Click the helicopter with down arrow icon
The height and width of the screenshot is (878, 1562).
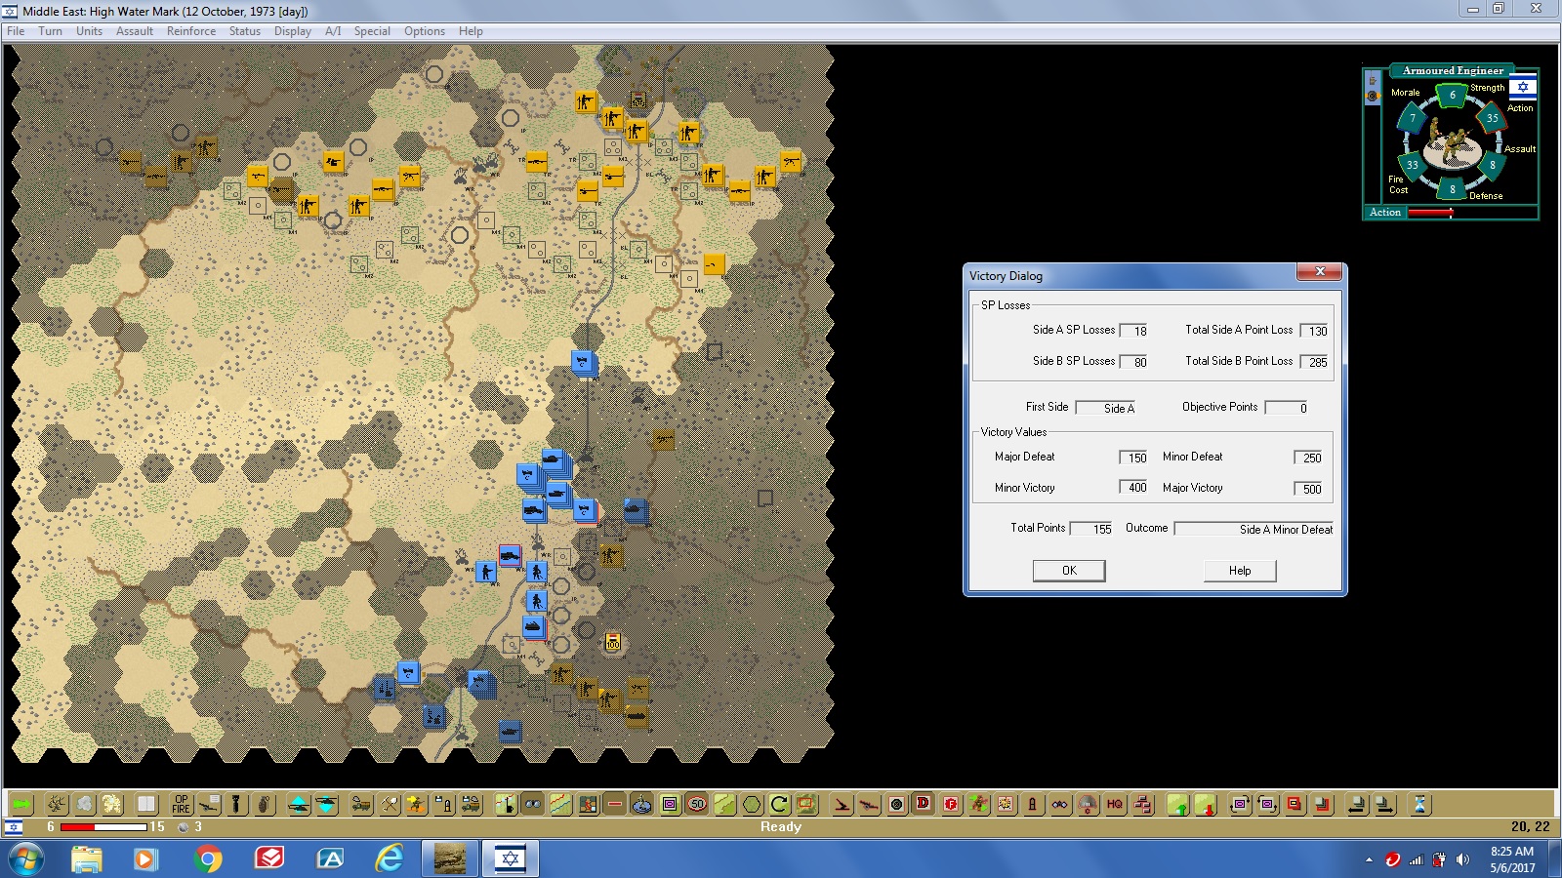(x=326, y=804)
